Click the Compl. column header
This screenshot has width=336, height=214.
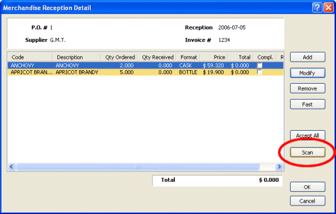[265, 57]
